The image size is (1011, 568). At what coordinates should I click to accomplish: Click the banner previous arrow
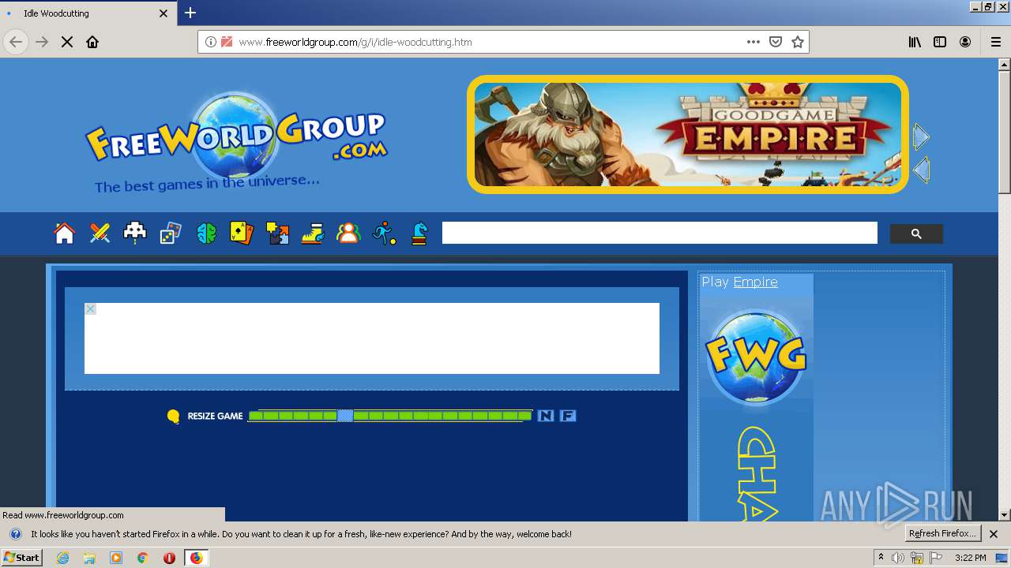point(921,170)
